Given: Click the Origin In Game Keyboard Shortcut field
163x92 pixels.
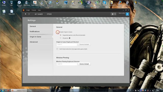Looking at the screenshot, I should (x=67, y=44).
